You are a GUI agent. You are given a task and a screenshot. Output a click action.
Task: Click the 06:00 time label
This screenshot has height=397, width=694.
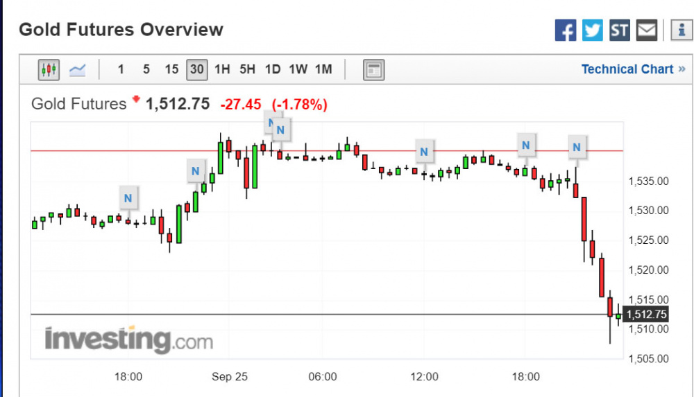(322, 377)
